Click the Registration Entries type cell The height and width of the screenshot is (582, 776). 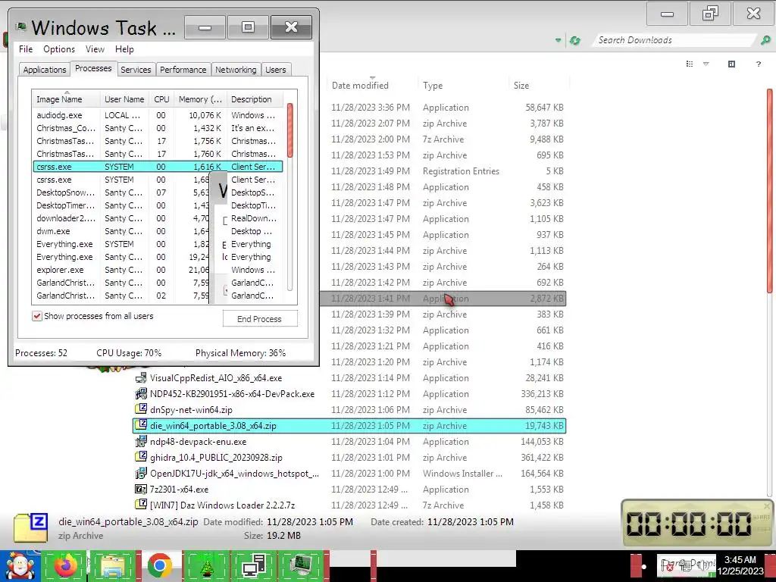point(461,171)
